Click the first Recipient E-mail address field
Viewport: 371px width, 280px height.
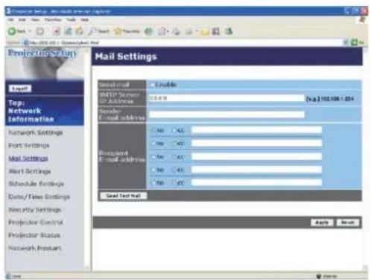tap(256, 130)
